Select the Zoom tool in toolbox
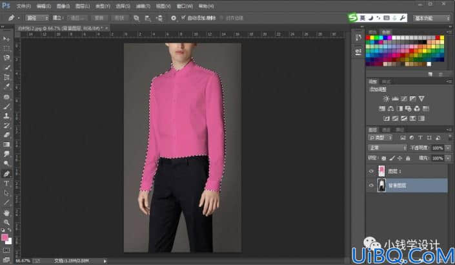The height and width of the screenshot is (265, 455). [x=6, y=222]
